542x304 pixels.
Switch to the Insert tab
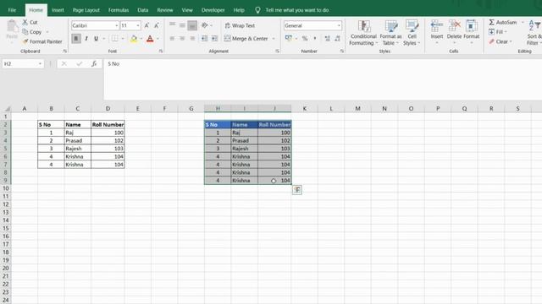point(58,10)
